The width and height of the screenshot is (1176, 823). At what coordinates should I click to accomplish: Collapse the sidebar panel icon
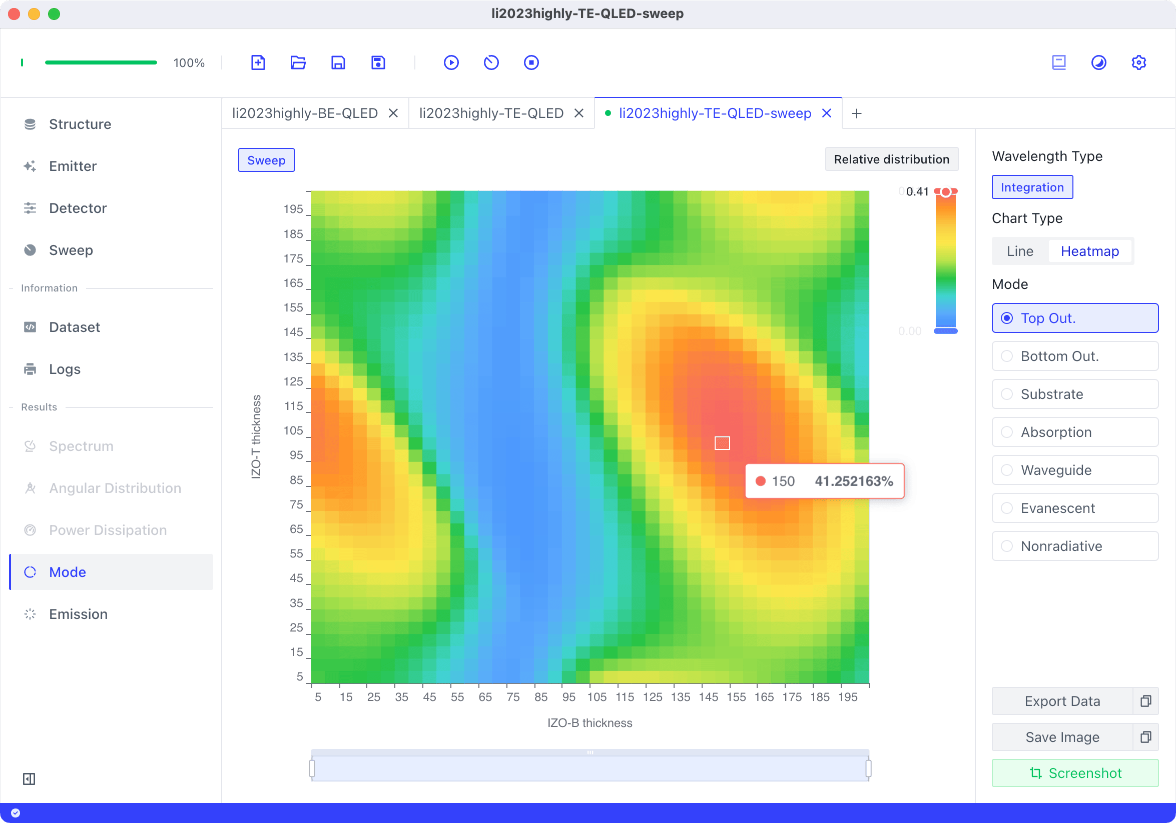pos(29,778)
